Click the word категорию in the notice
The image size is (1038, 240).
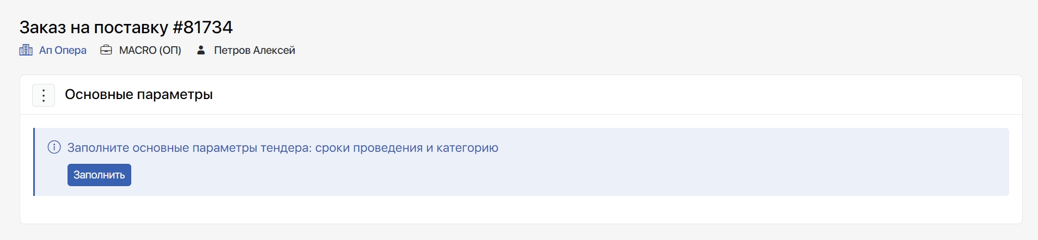pyautogui.click(x=467, y=148)
